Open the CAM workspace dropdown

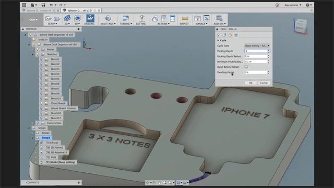tap(33, 20)
